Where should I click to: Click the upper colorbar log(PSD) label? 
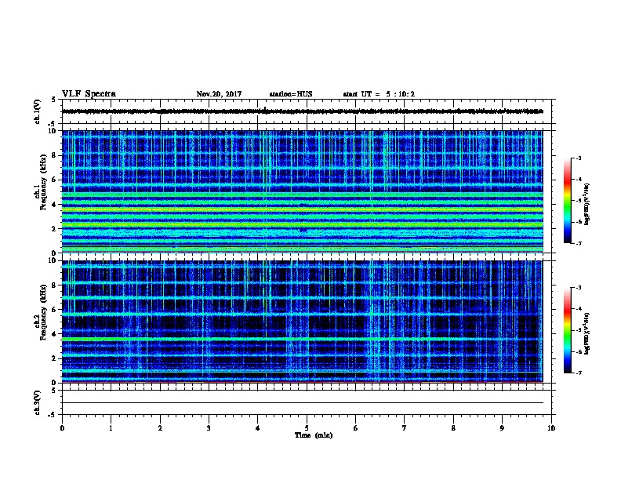click(587, 204)
